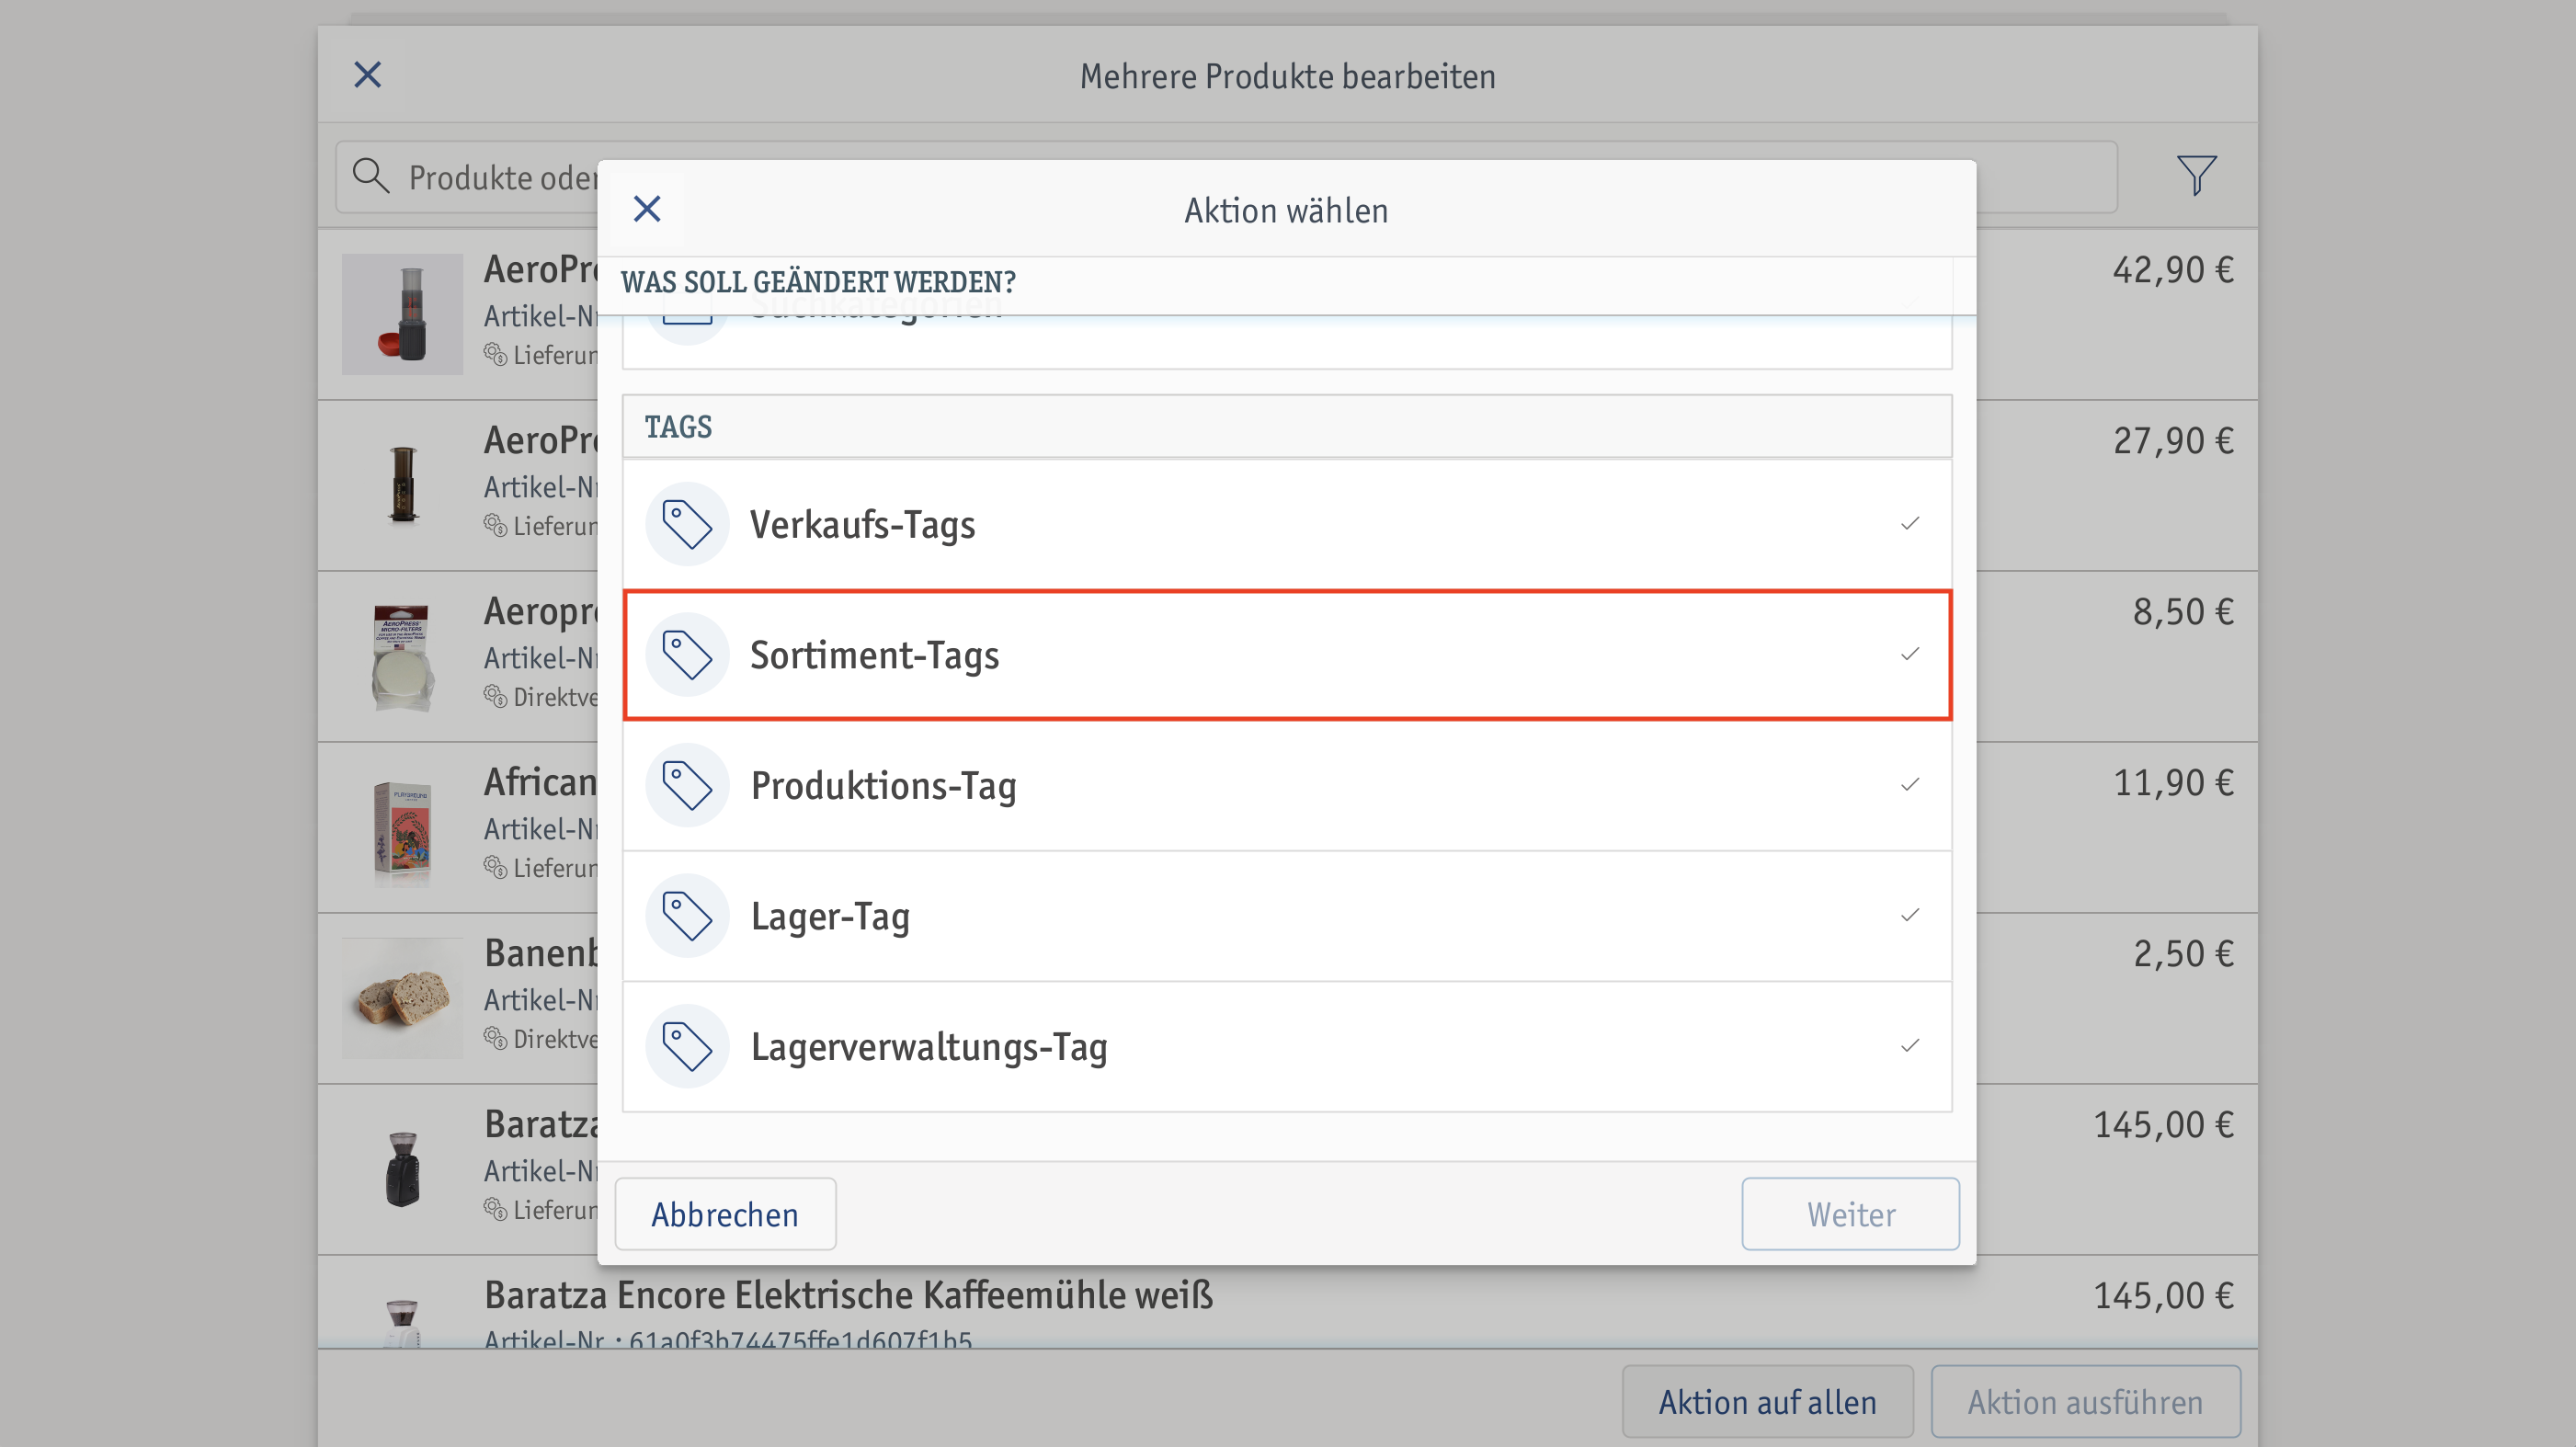This screenshot has width=2576, height=1447.
Task: Click the search magnifier icon
Action: pyautogui.click(x=370, y=176)
